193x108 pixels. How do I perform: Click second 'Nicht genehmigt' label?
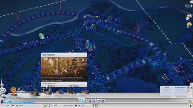pyautogui.click(x=72, y=95)
